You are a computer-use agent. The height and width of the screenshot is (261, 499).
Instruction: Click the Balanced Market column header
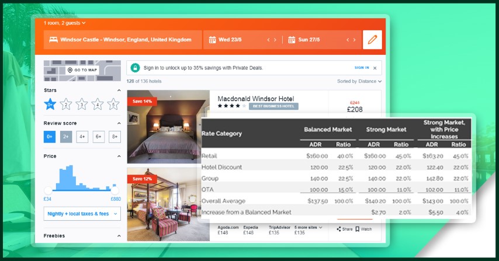[x=328, y=130]
